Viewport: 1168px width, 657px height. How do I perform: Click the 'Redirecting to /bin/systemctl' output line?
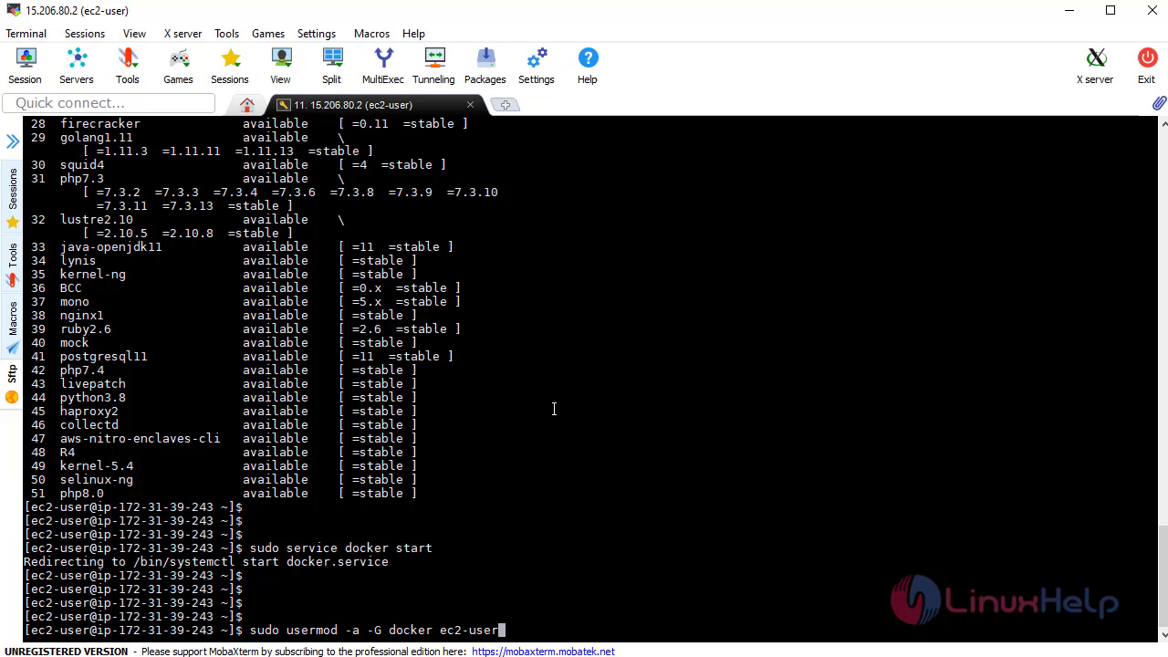point(206,561)
